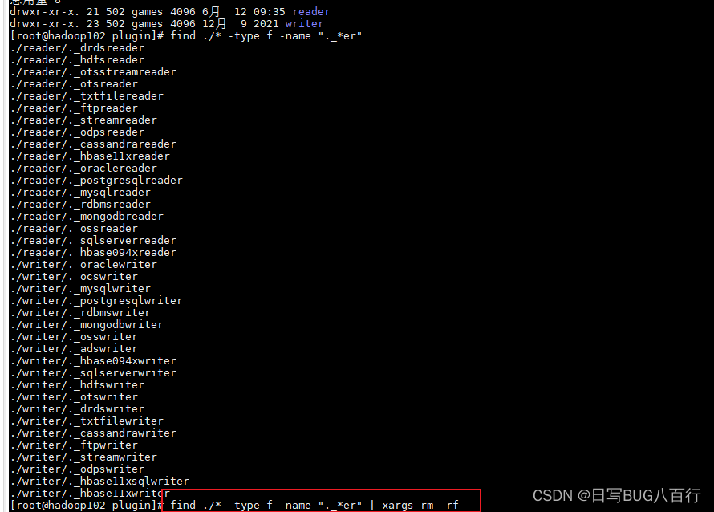Click the ./writer/._hbase11xsqlwriter entry

[x=99, y=481]
